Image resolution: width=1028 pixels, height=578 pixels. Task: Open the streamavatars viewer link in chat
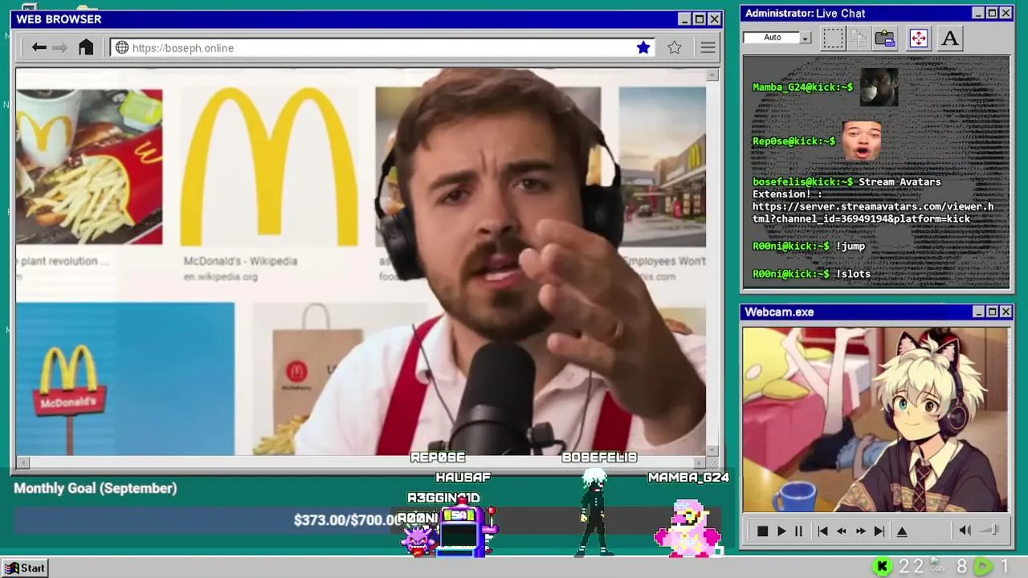coord(873,212)
